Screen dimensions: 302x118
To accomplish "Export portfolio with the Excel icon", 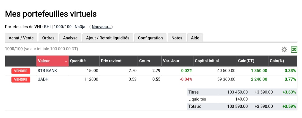I will (x=294, y=49).
